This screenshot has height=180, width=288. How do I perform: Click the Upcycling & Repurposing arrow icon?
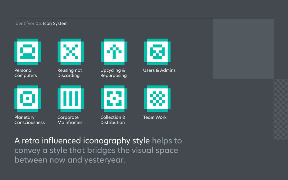[x=114, y=52]
